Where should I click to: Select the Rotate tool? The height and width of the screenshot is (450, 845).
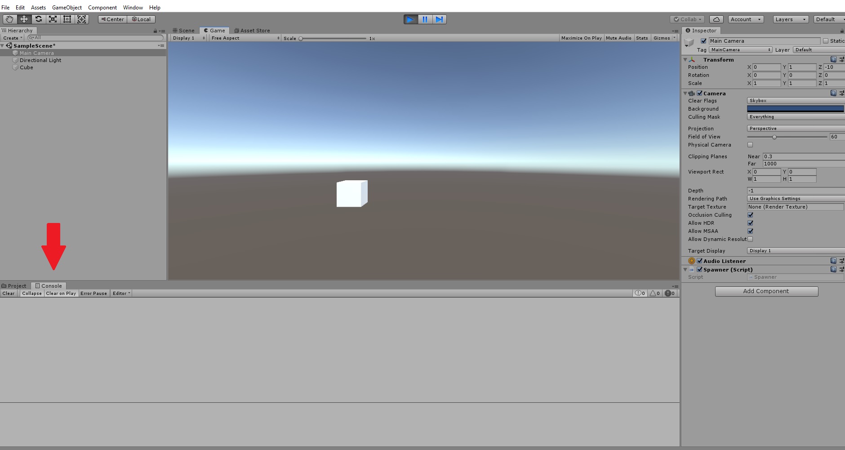(38, 19)
